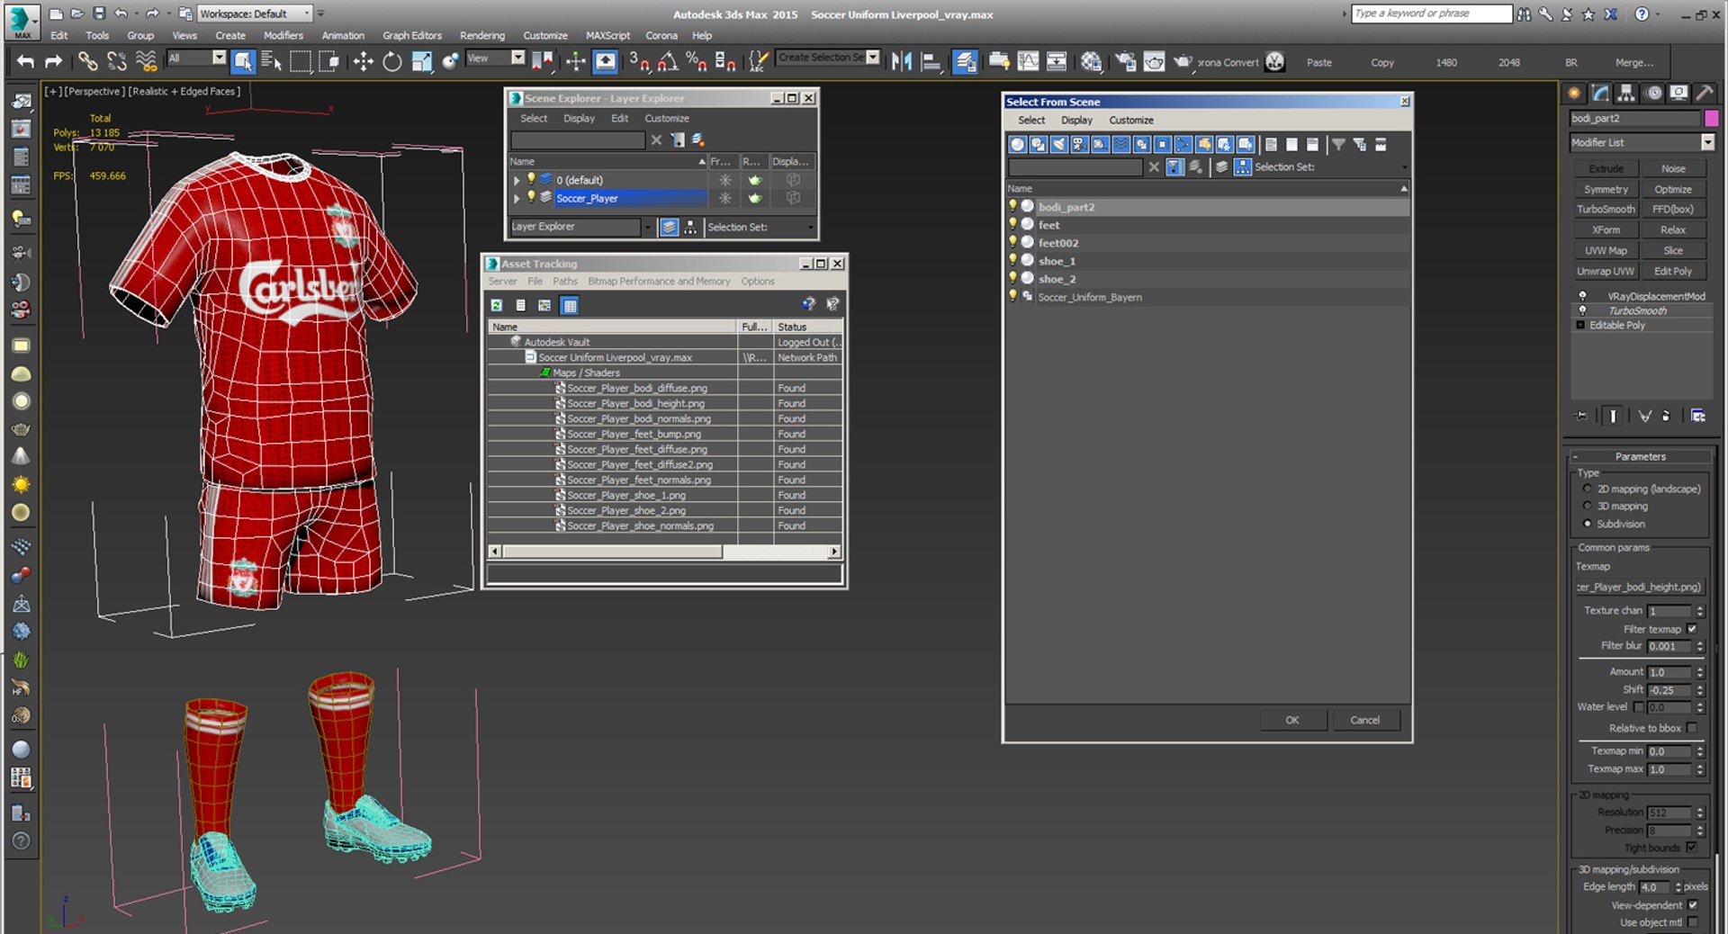Activate the Select Object tool
1728x934 pixels.
click(242, 61)
